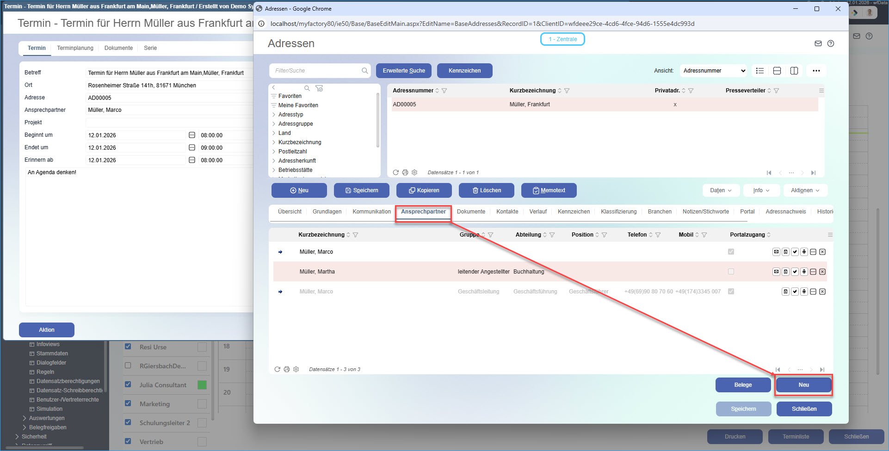The image size is (889, 451).
Task: Open the Terminplanung tab
Action: coord(75,48)
